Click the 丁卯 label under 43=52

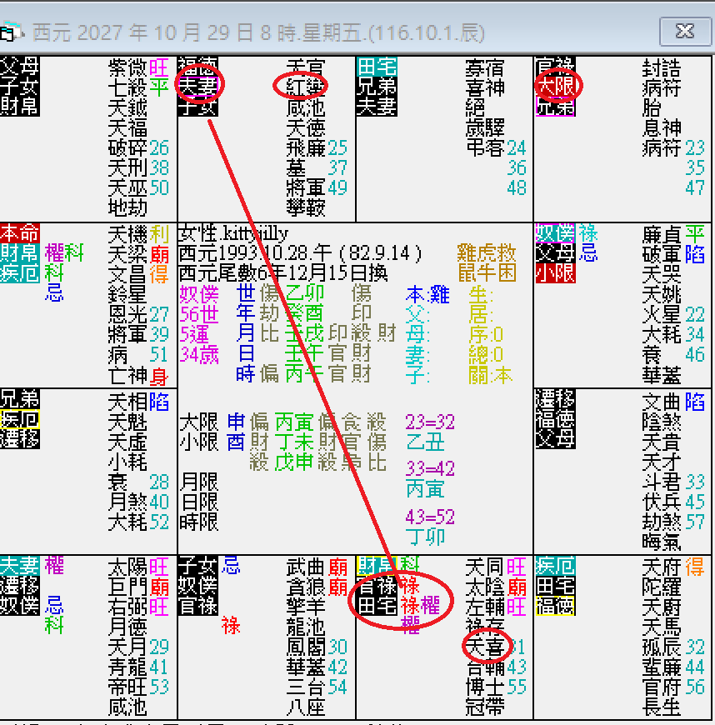(x=426, y=537)
